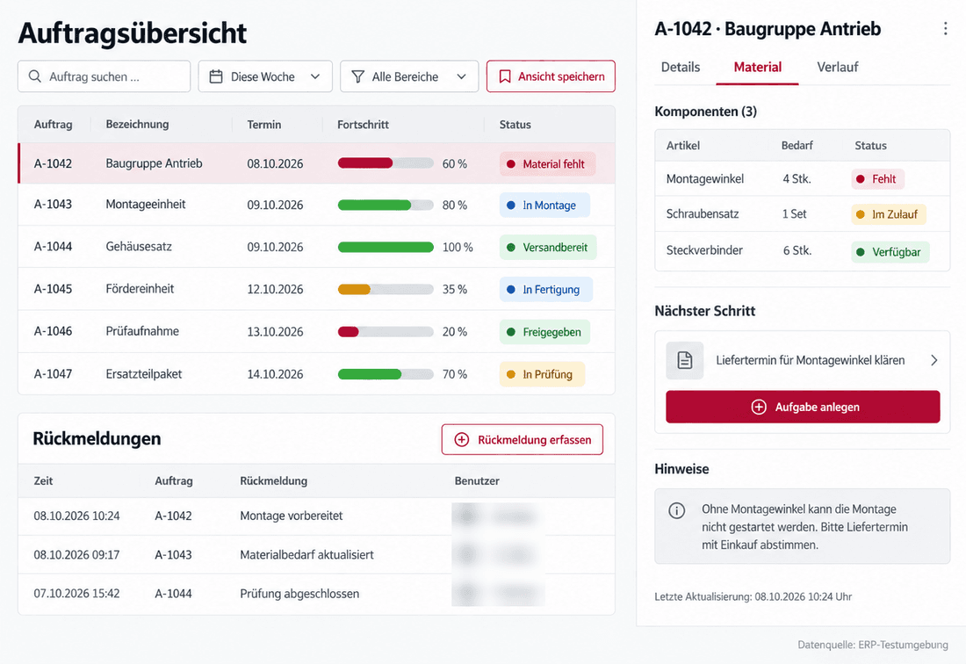The height and width of the screenshot is (664, 966).
Task: Click the Rückmeldung erfassen button
Action: (x=522, y=440)
